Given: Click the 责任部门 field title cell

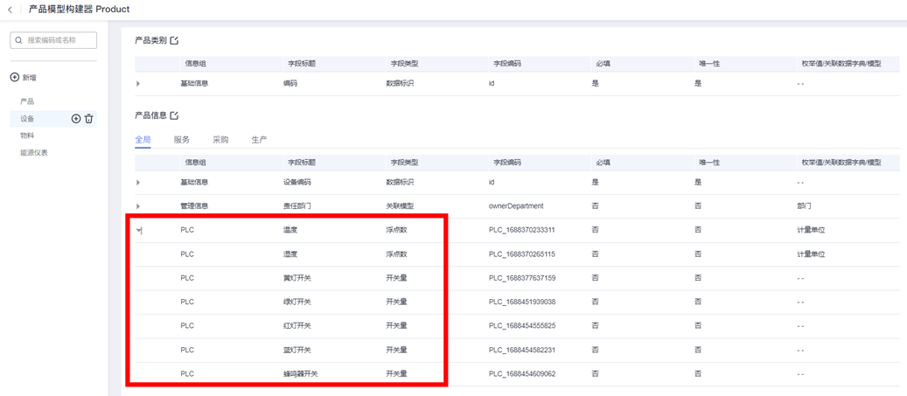Looking at the screenshot, I should click(x=297, y=205).
